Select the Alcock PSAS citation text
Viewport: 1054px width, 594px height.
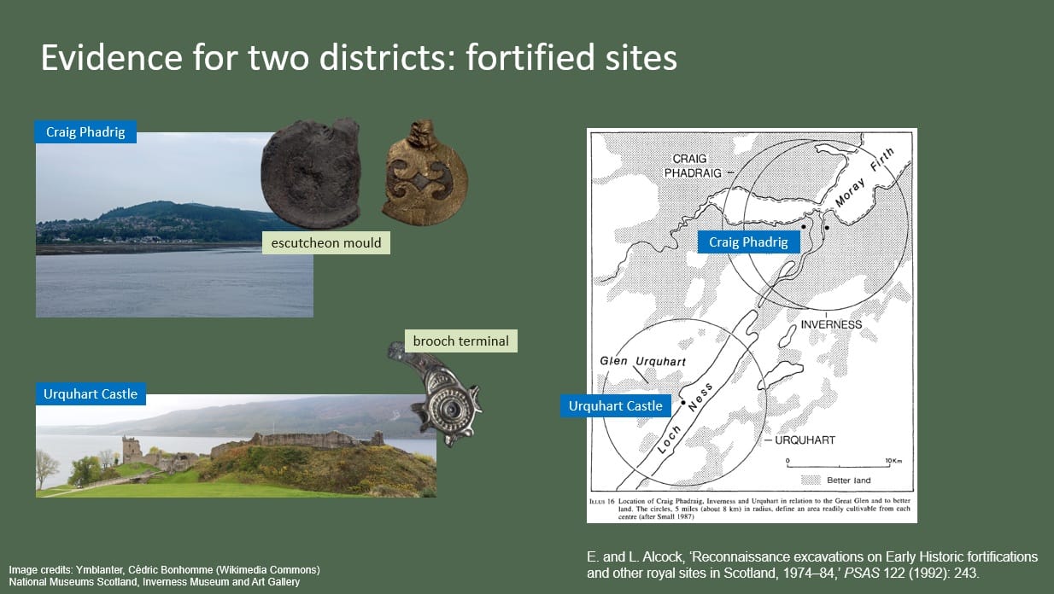(811, 565)
